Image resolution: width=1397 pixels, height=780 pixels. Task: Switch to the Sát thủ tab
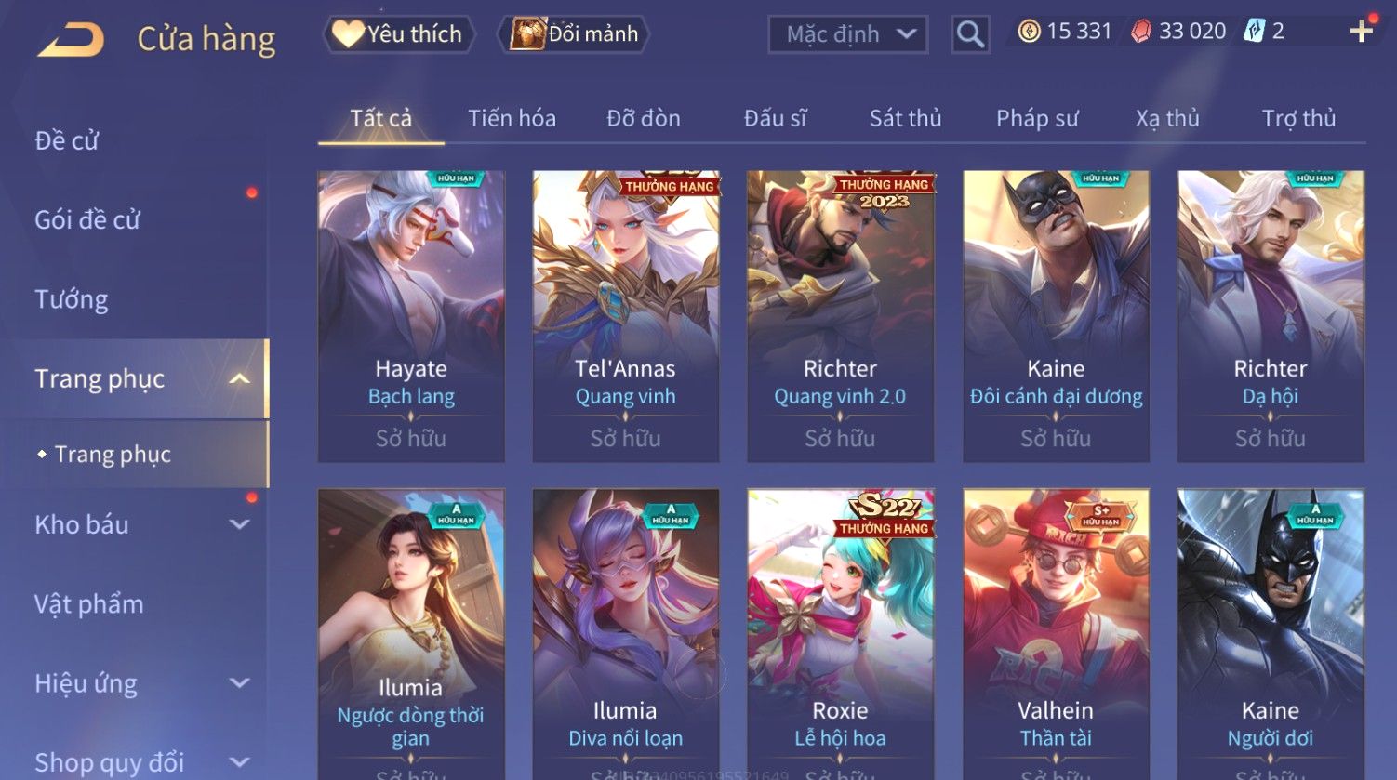point(905,118)
